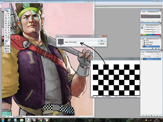
Task: Reset to default black and white colors
Action: click(5, 43)
